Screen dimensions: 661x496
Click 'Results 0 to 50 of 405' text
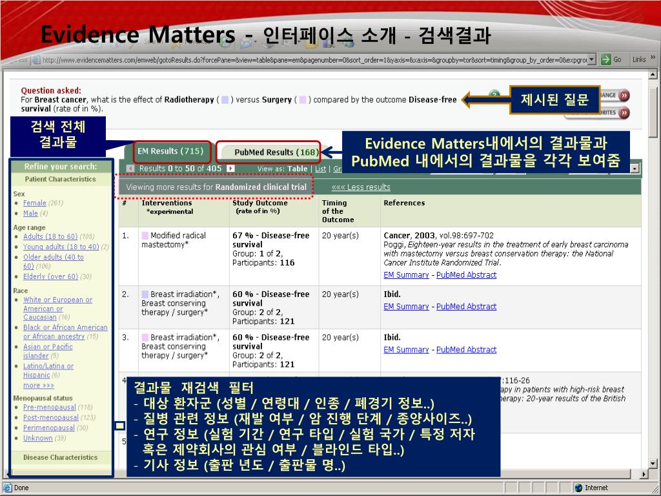pos(181,169)
